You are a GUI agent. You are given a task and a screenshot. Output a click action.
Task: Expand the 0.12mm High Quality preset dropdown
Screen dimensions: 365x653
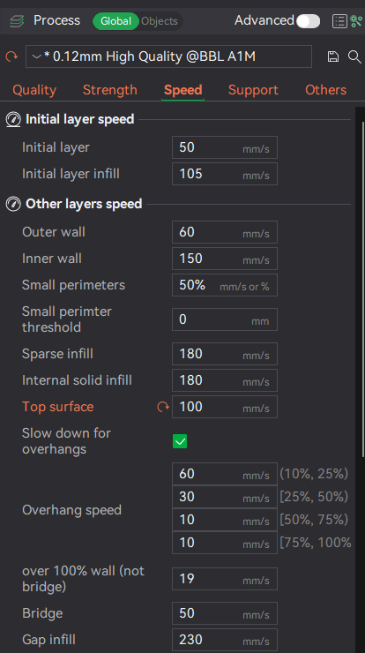[x=168, y=56]
